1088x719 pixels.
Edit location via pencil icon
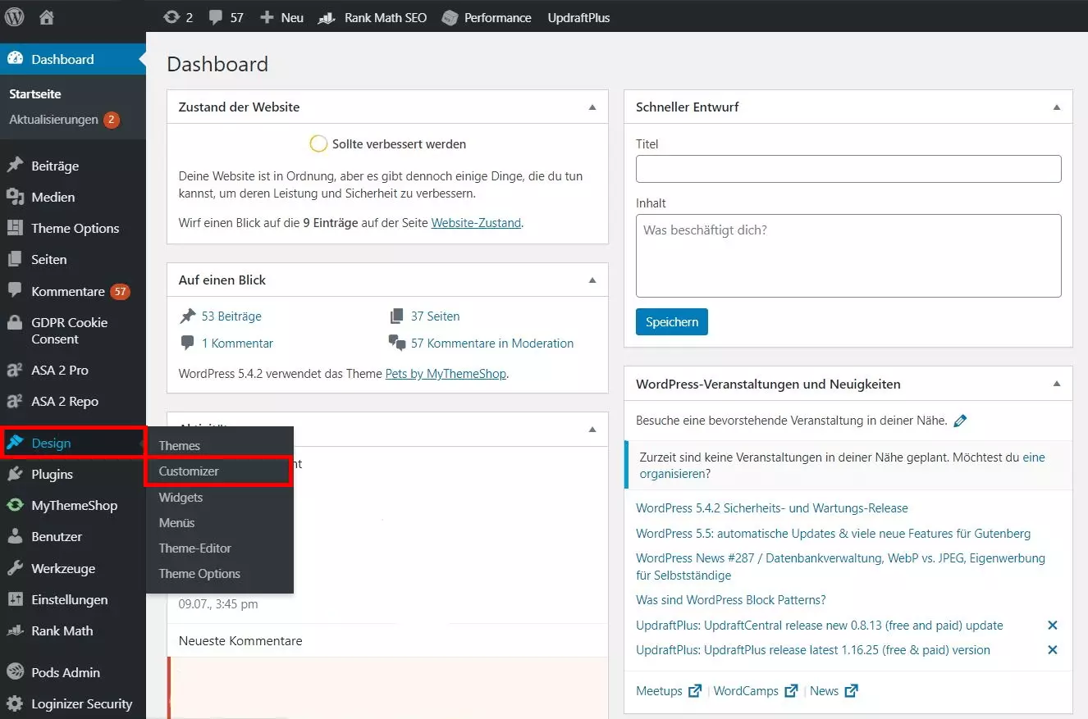coord(960,421)
